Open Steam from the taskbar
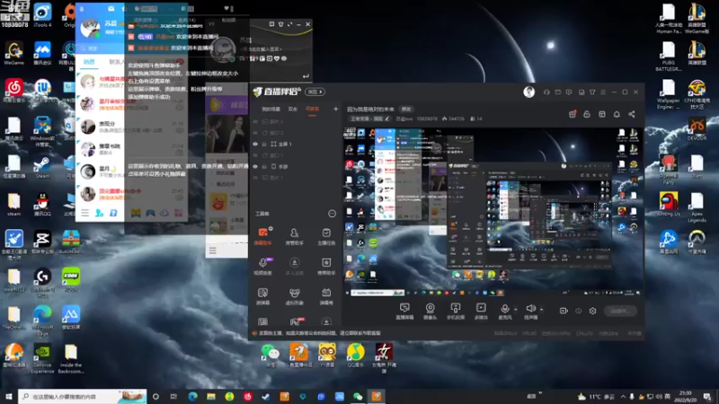 click(x=265, y=396)
